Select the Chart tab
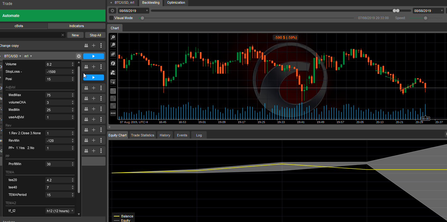The width and height of the screenshot is (447, 222). point(115,28)
